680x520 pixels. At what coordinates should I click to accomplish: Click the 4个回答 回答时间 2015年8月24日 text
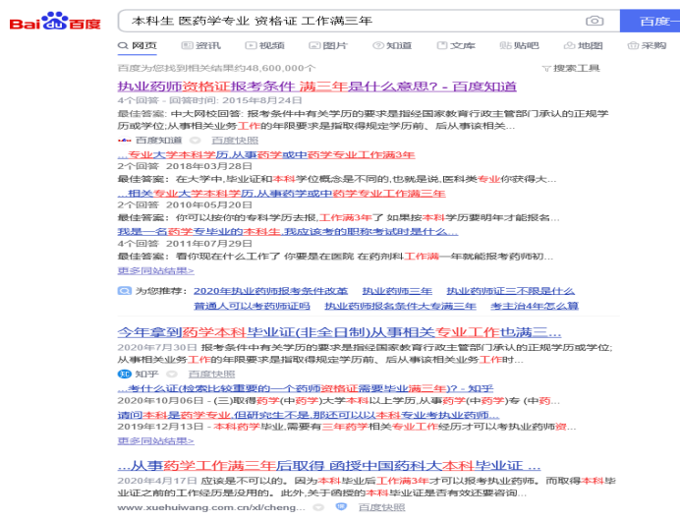(210, 100)
